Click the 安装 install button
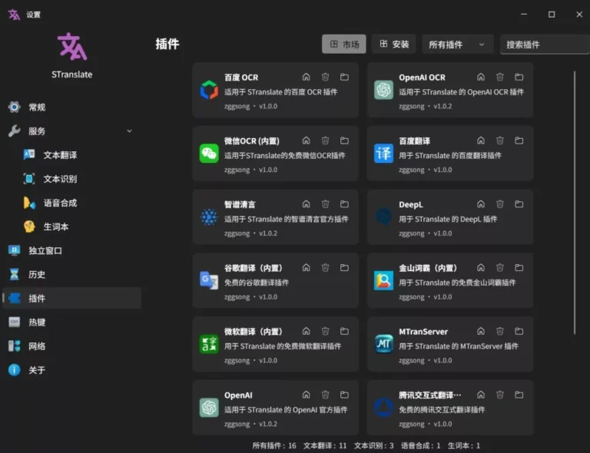Screen dimensions: 590x453 click(x=393, y=45)
